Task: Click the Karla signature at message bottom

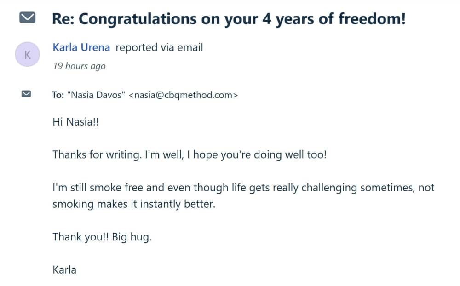Action: coord(63,270)
